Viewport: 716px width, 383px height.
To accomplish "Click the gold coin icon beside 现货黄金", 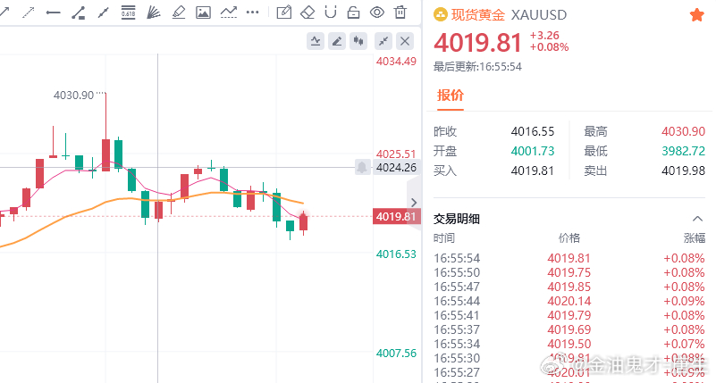I will point(440,15).
